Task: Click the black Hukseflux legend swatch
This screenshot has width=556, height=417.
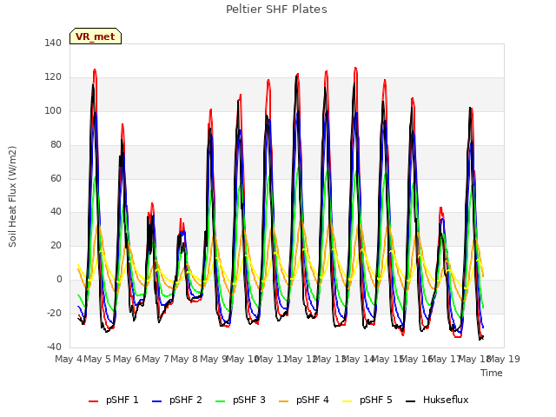Action: pos(411,401)
